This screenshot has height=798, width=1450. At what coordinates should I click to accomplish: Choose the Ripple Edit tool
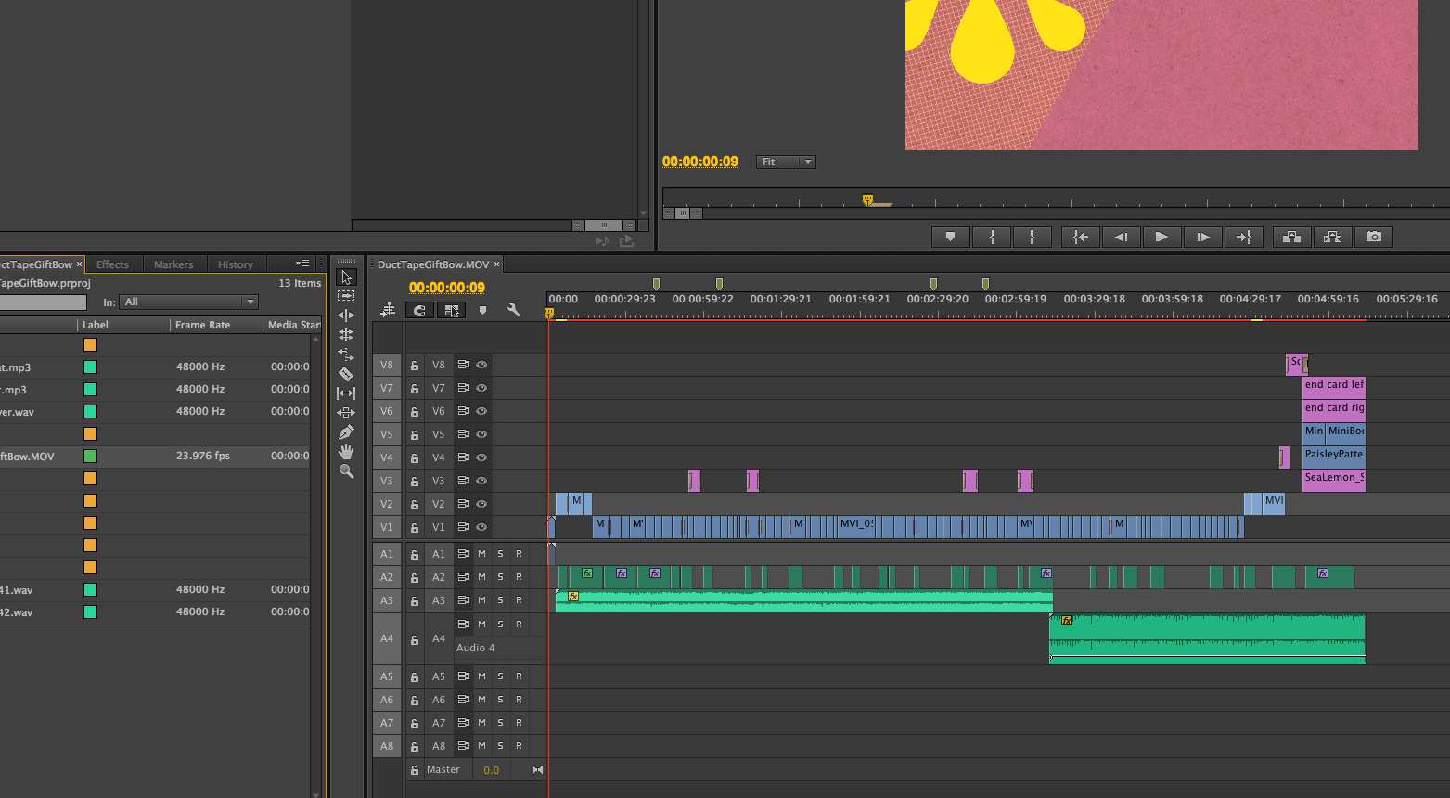(346, 315)
